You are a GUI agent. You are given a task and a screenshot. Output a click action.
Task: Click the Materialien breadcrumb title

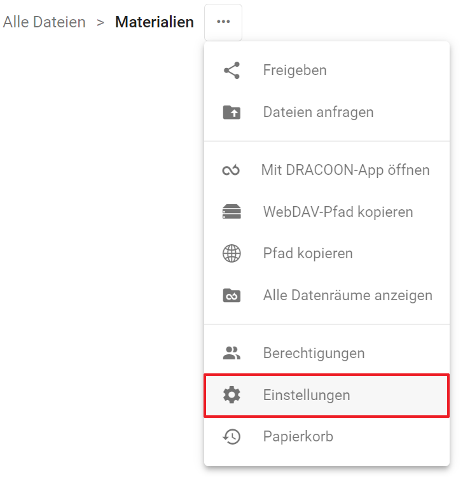[x=155, y=22]
